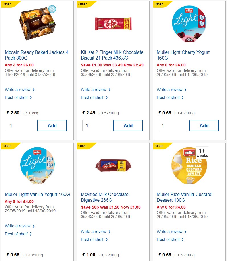Click the yellow Offer flag on McCain tile
Image resolution: width=227 pixels, height=261 pixels.
[x=7, y=4]
